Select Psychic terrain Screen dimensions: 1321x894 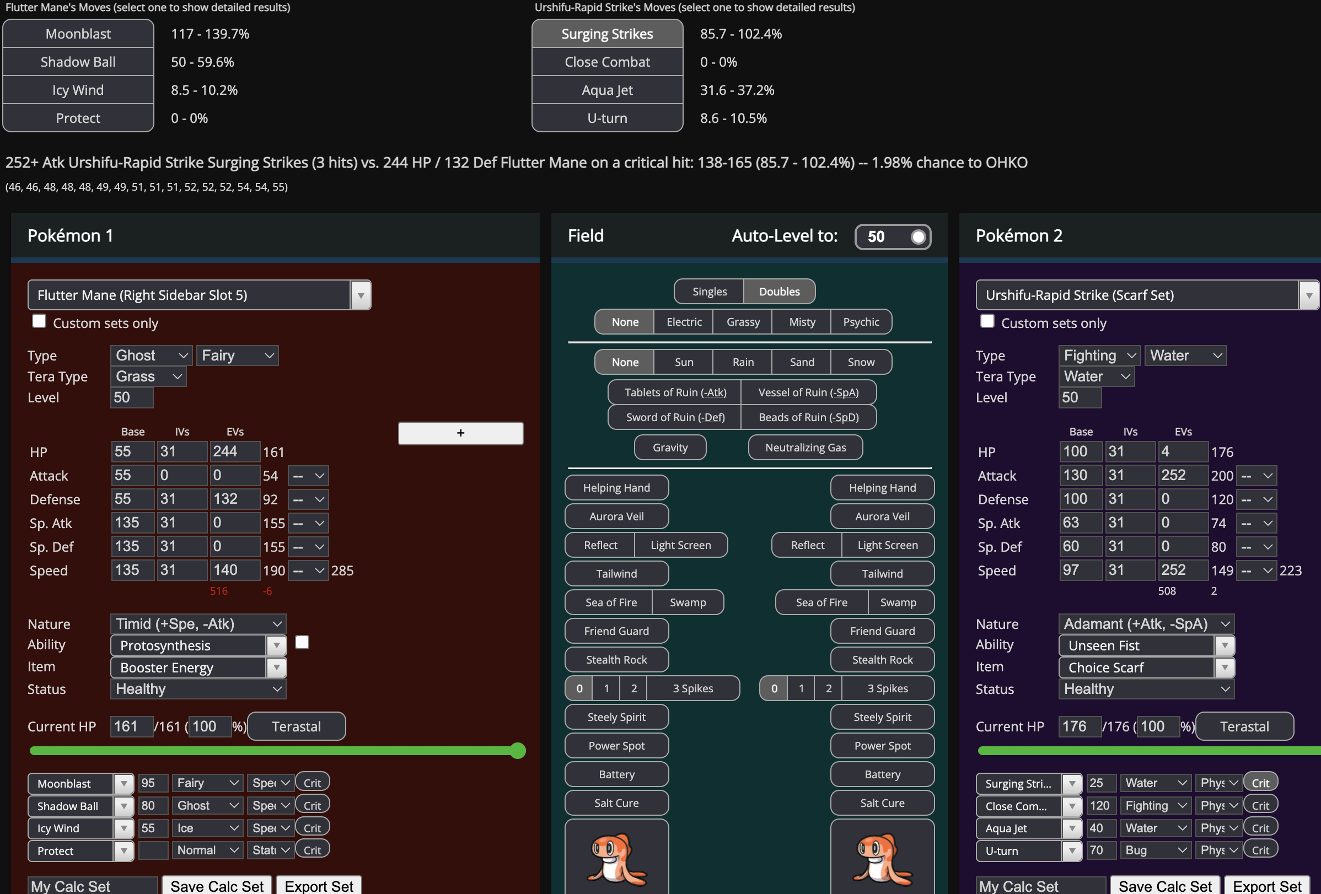click(x=861, y=322)
